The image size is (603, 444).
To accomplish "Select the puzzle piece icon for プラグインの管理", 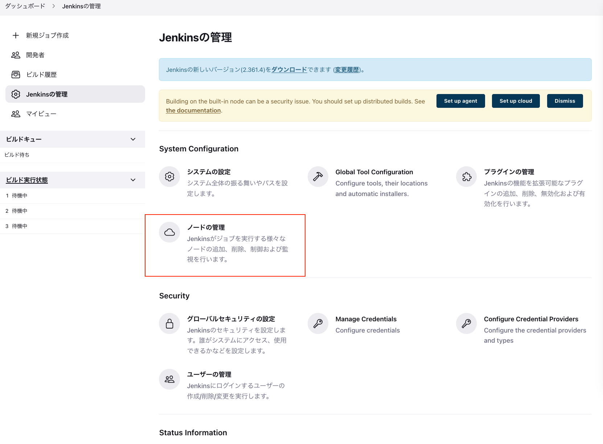I will tap(466, 176).
